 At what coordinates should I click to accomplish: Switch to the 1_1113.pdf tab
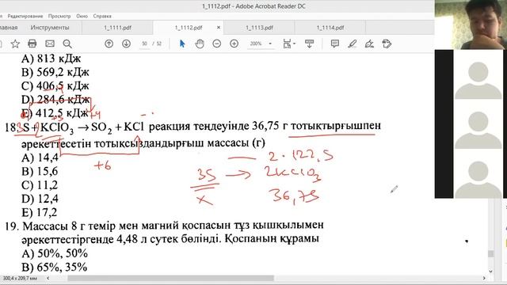(x=259, y=28)
